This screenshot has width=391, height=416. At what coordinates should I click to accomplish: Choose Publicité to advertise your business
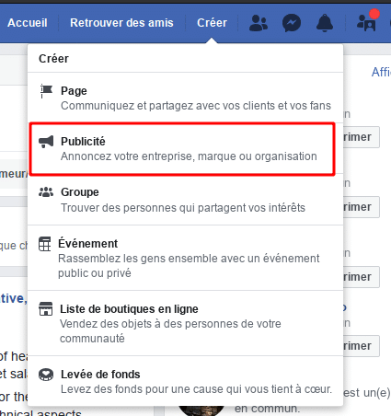(x=182, y=149)
